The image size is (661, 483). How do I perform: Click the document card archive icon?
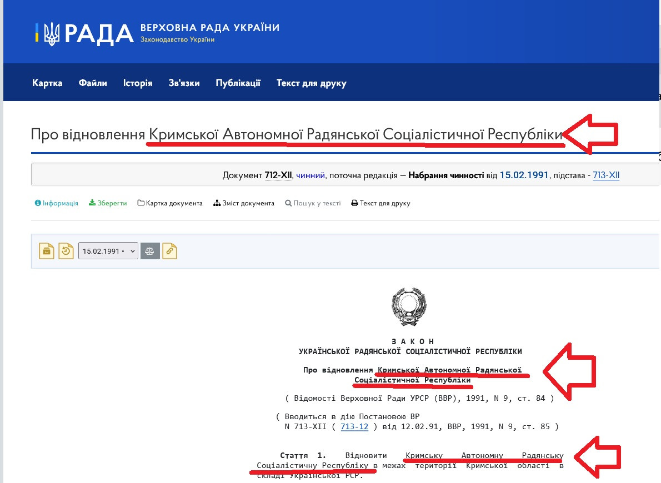47,251
